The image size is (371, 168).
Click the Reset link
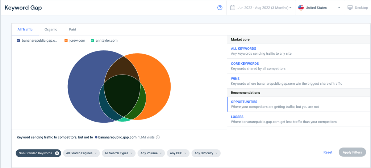328,152
